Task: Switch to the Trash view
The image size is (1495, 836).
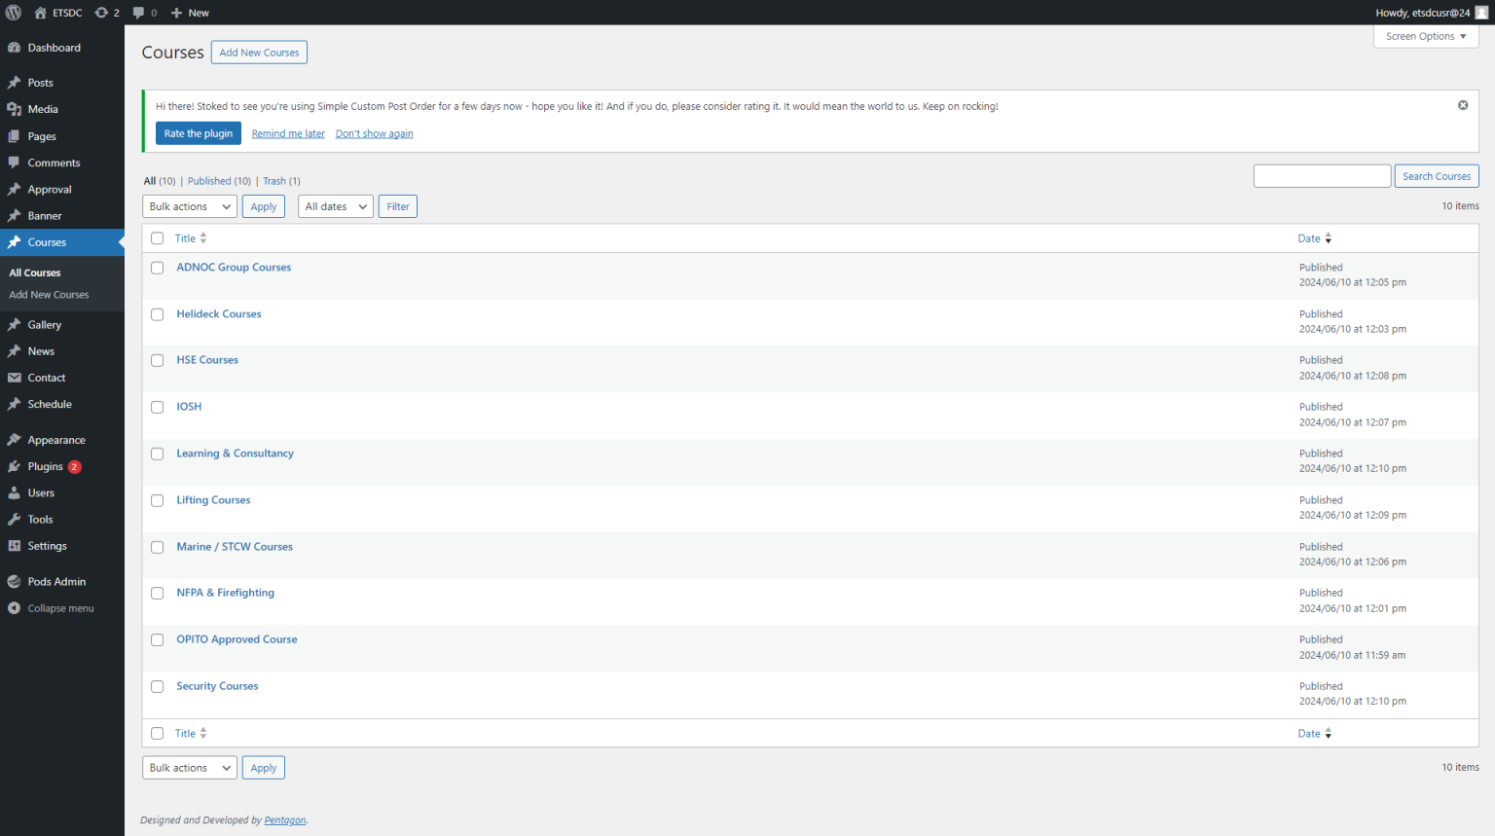Action: (x=274, y=180)
